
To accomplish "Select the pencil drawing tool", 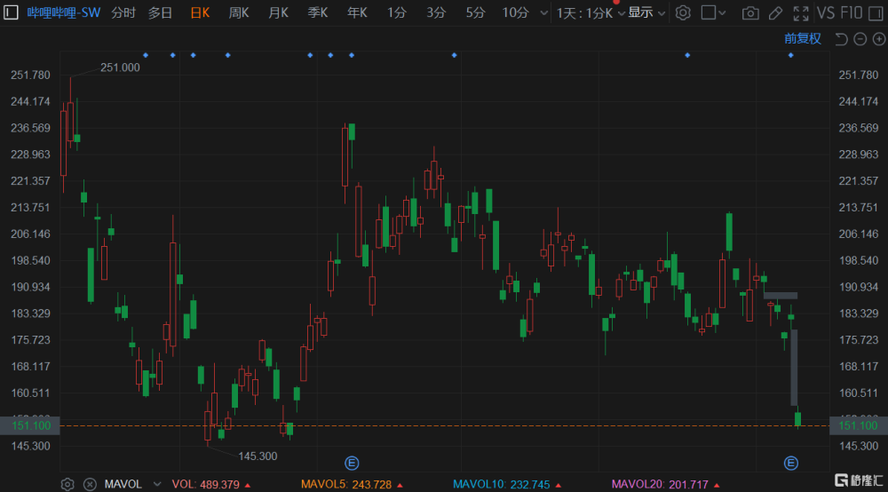I will point(776,13).
